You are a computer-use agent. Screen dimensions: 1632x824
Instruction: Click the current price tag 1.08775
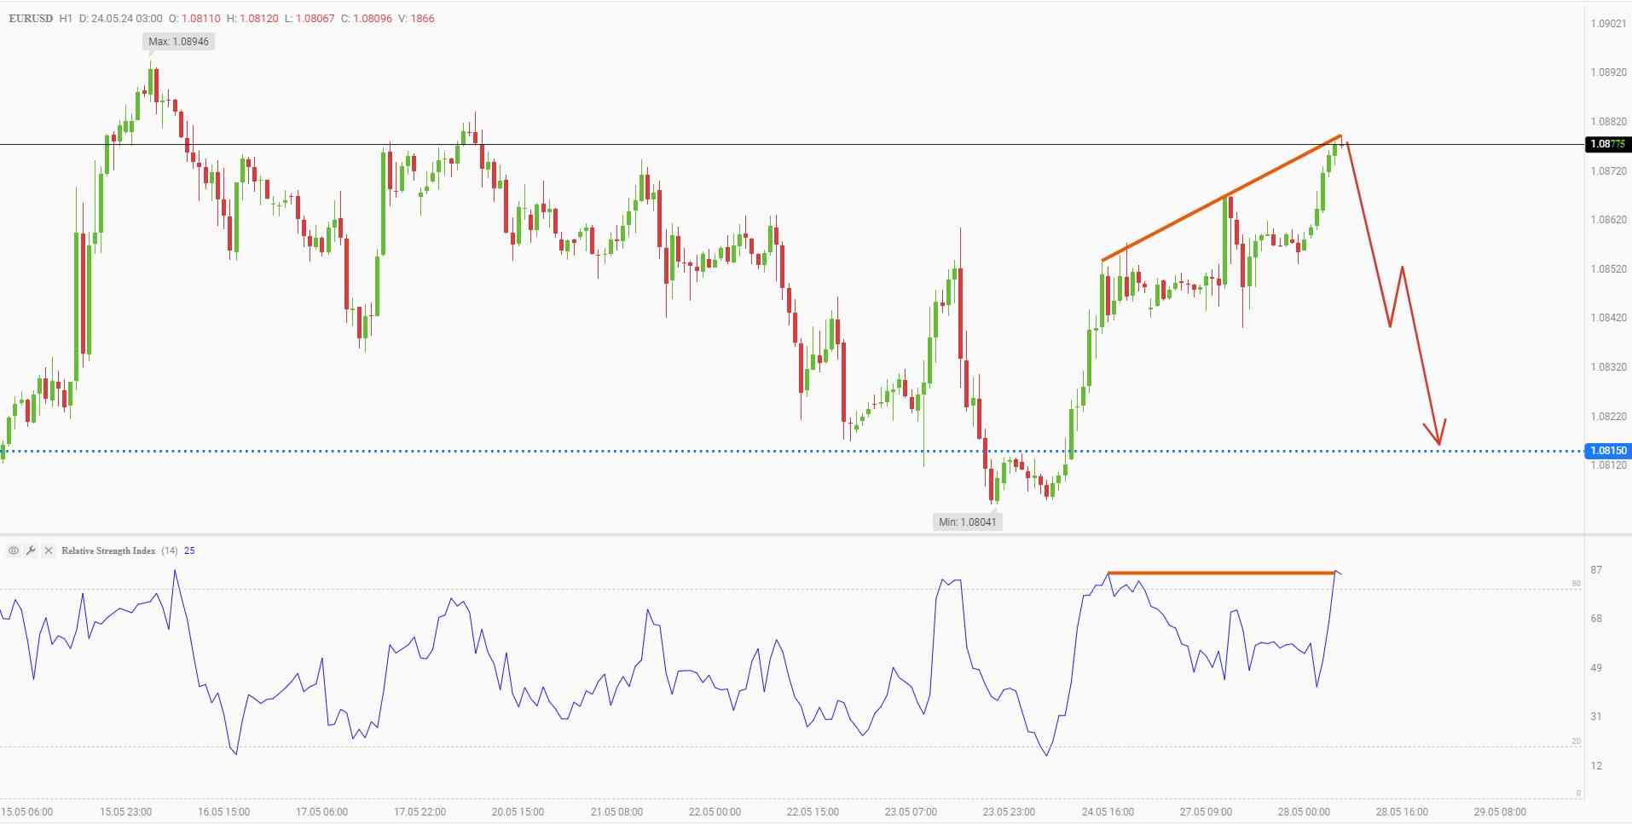(x=1607, y=144)
